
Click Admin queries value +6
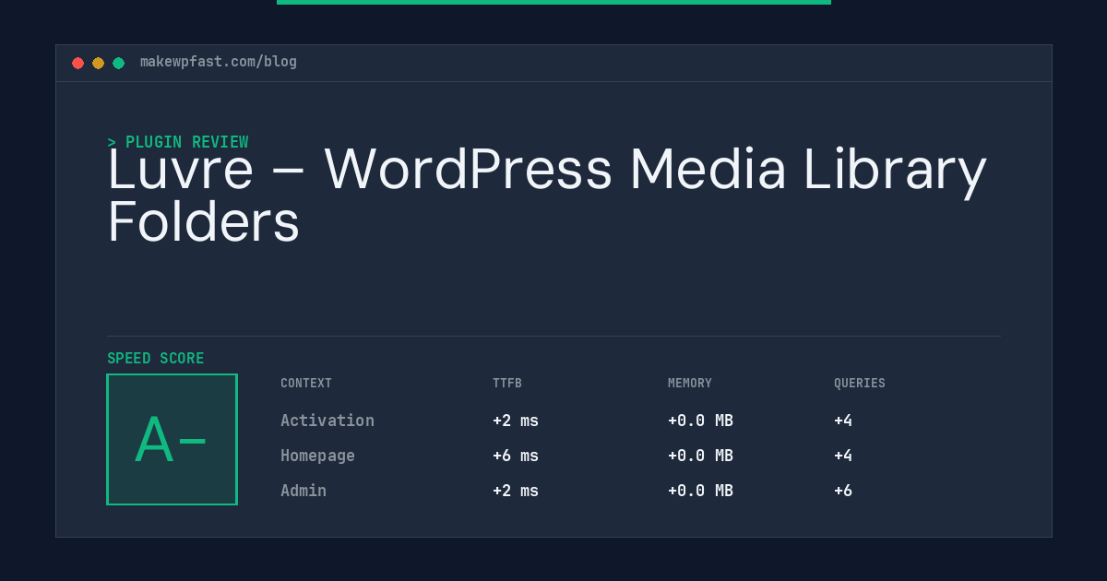(x=843, y=491)
